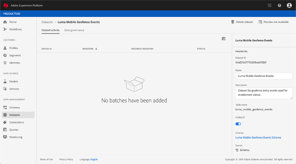The width and height of the screenshot is (296, 164).
Task: Go back via Datasets breadcrumb link
Action: (x=47, y=22)
